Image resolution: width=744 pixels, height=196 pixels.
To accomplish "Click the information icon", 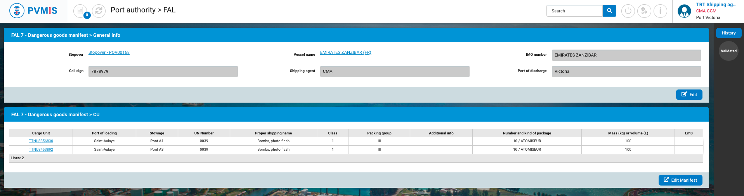I will click(x=660, y=11).
